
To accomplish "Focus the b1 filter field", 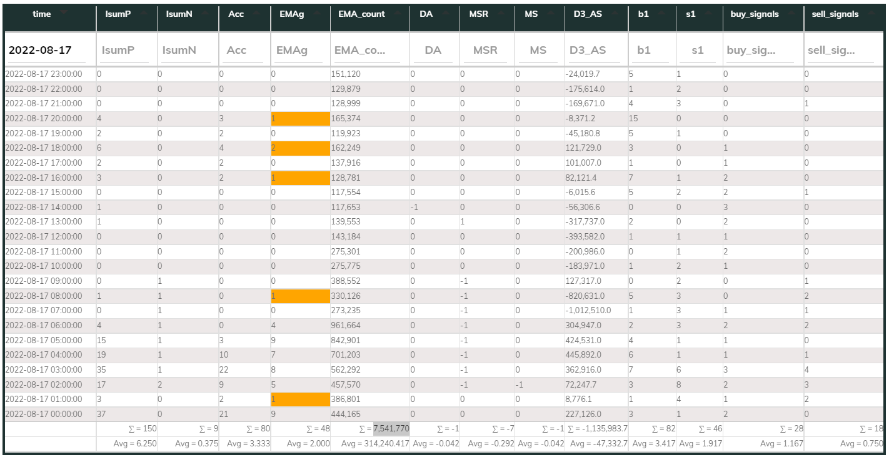I will [x=651, y=50].
